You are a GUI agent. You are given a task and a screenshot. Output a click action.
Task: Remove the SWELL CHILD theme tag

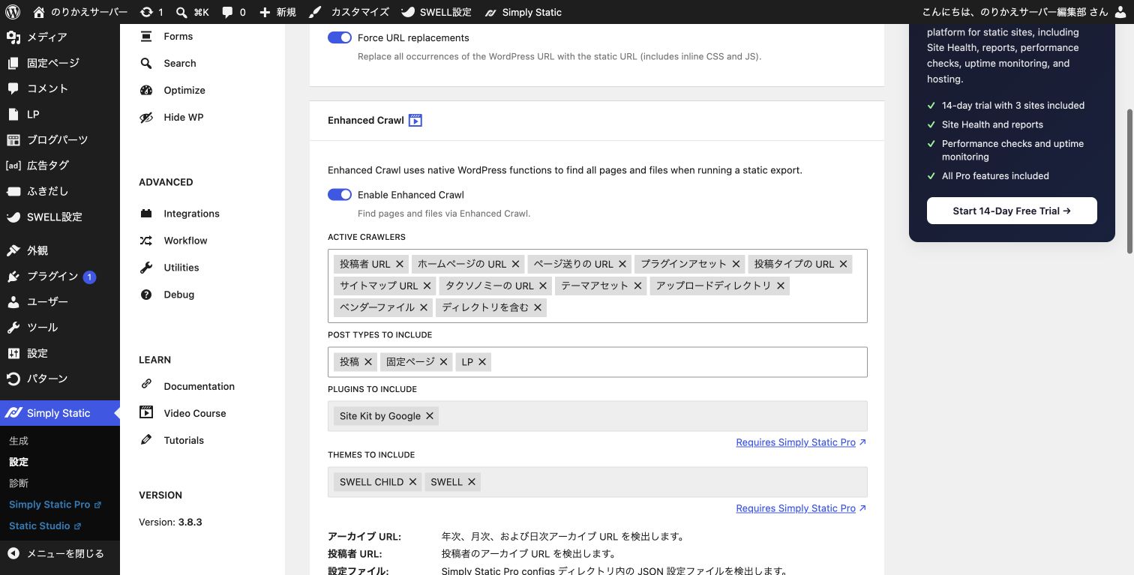[412, 482]
